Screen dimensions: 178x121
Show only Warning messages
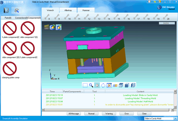pos(109,113)
